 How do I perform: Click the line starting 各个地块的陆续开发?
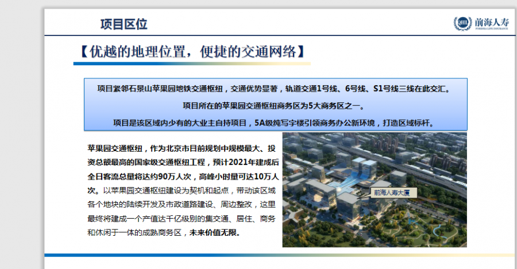[182, 204]
